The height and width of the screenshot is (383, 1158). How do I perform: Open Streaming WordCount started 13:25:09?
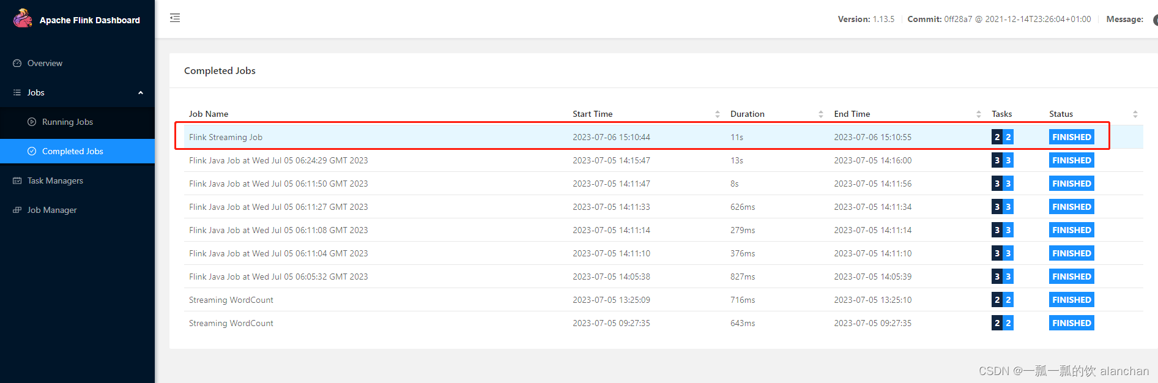point(663,300)
